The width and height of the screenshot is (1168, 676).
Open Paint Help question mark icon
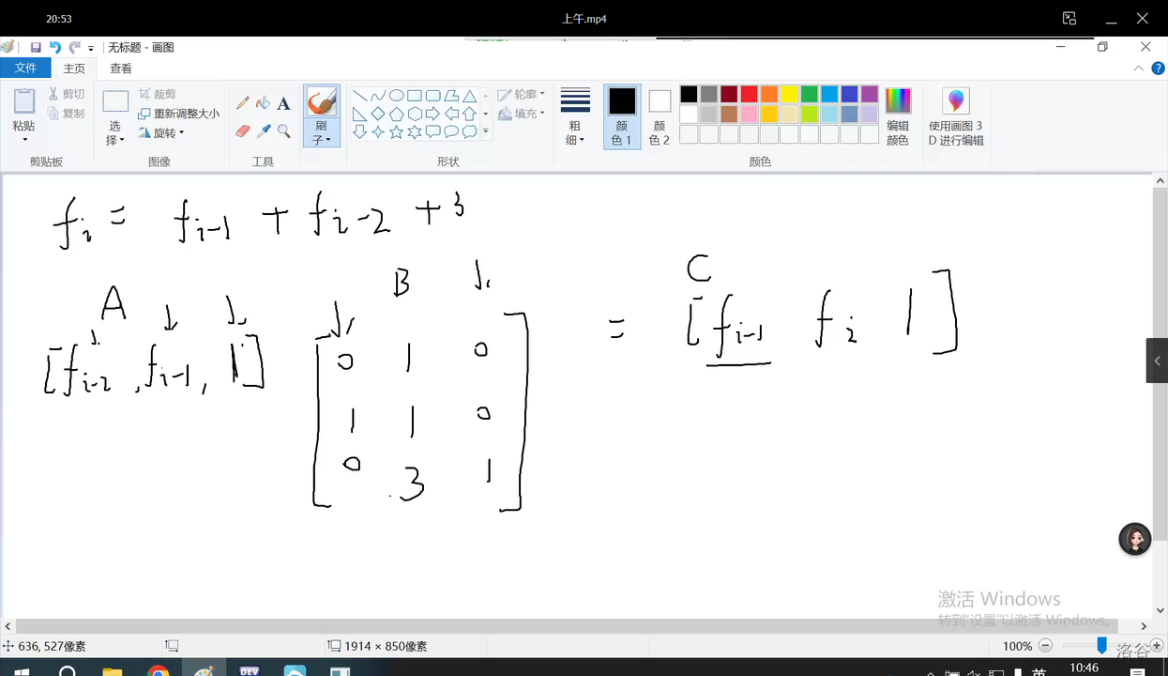click(x=1157, y=69)
